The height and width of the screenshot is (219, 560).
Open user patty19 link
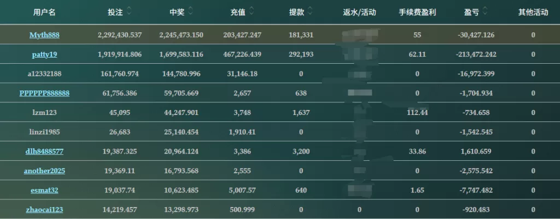coord(44,54)
